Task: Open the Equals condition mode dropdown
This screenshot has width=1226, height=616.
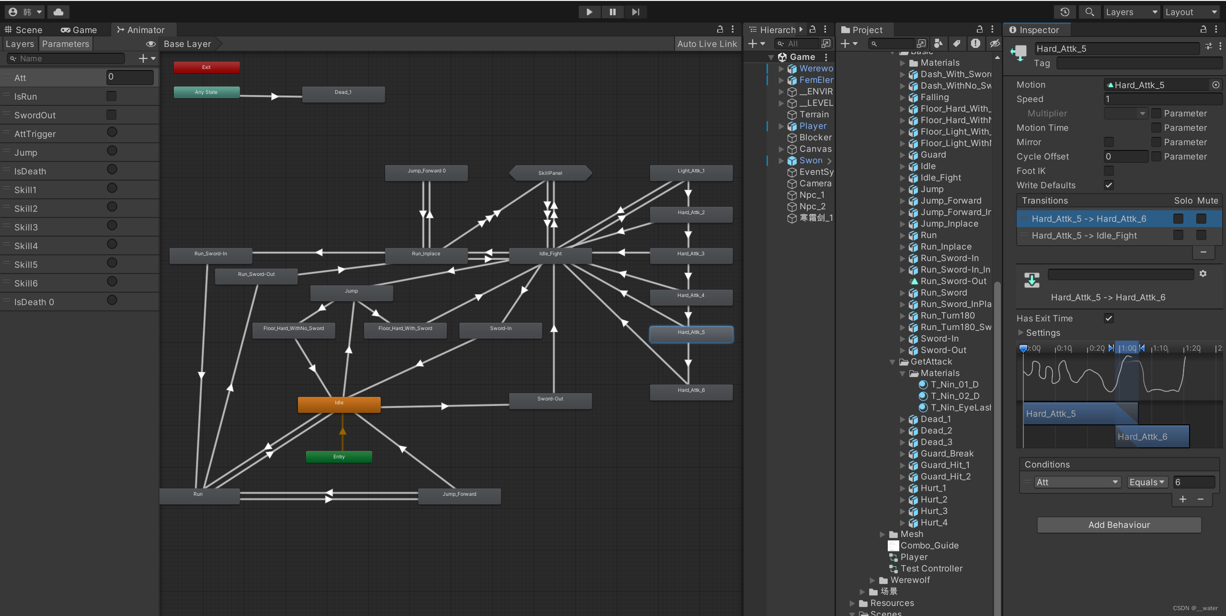Action: (1147, 482)
